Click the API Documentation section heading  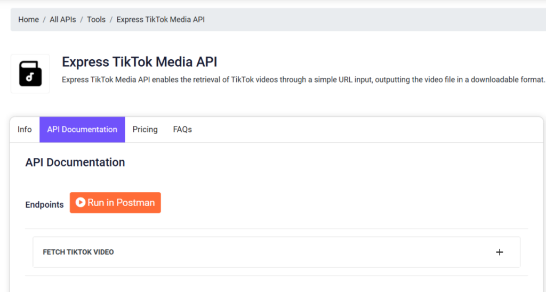pos(75,162)
